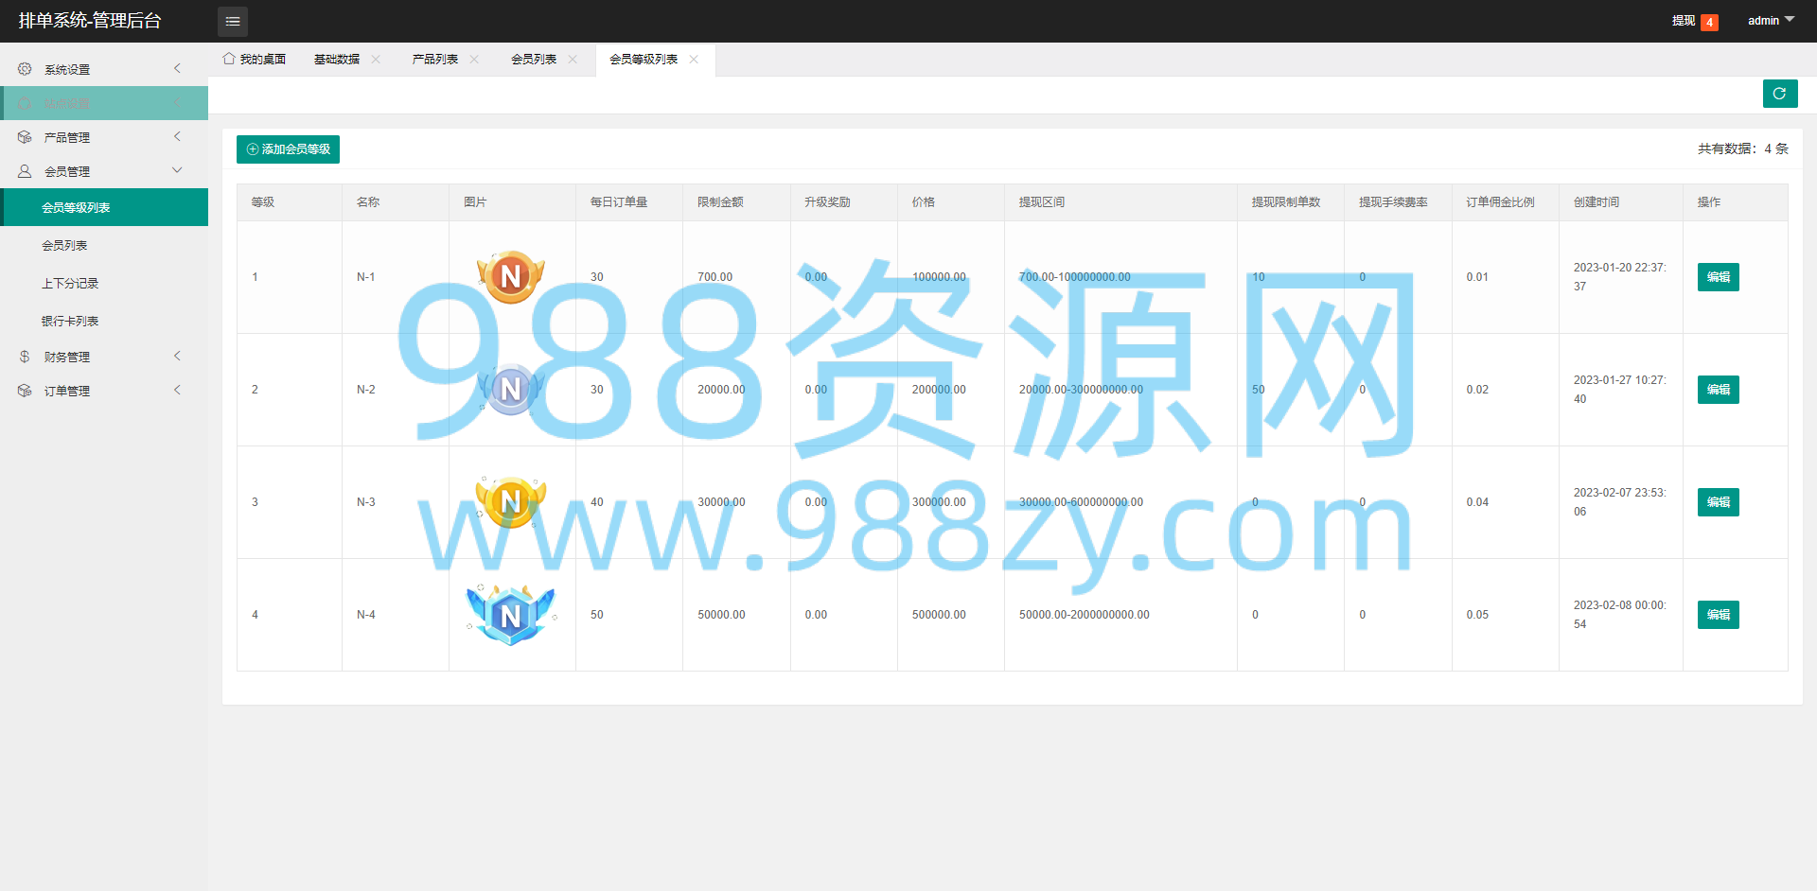Open the admin user dropdown
Viewport: 1817px width, 891px height.
tap(1771, 20)
